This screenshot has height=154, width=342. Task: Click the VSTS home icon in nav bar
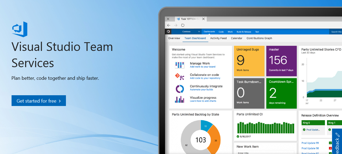click(168, 31)
